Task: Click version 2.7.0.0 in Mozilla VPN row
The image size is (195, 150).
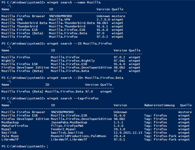Action: [x=103, y=20]
